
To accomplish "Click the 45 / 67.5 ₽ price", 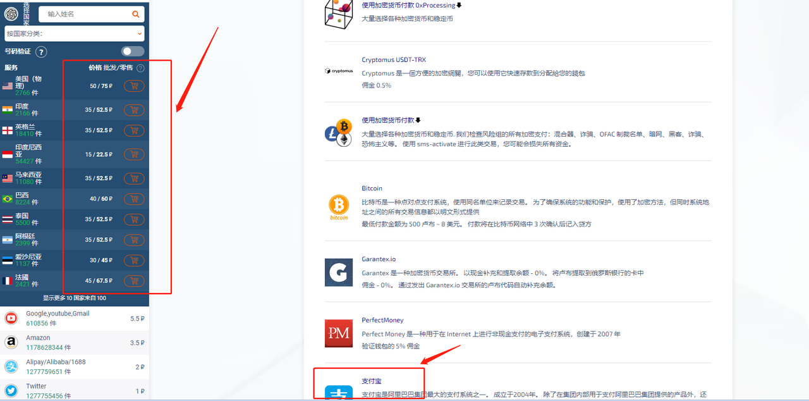I will point(99,281).
